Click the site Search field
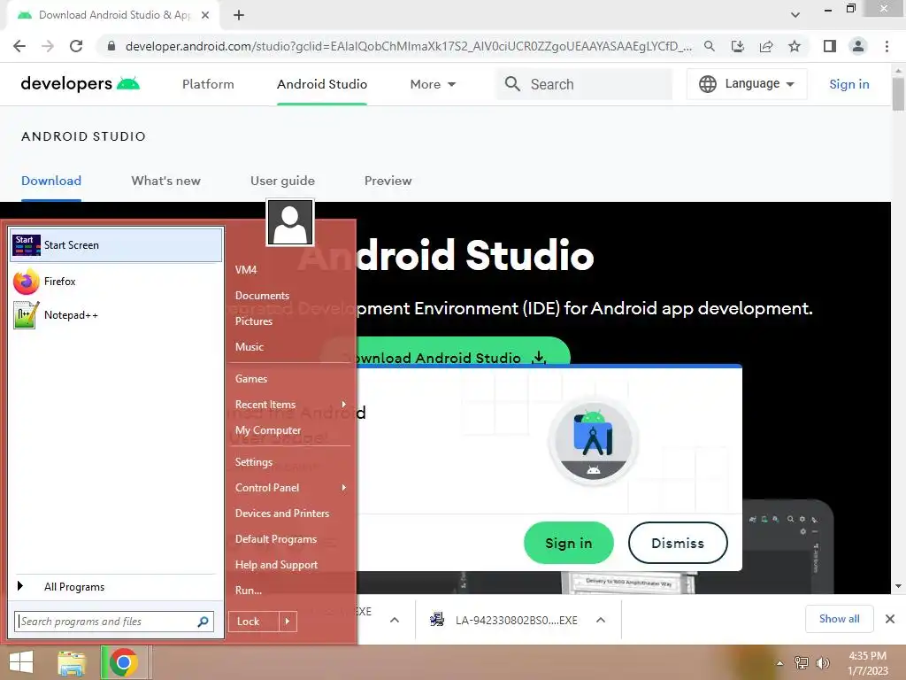The image size is (906, 680). (584, 84)
